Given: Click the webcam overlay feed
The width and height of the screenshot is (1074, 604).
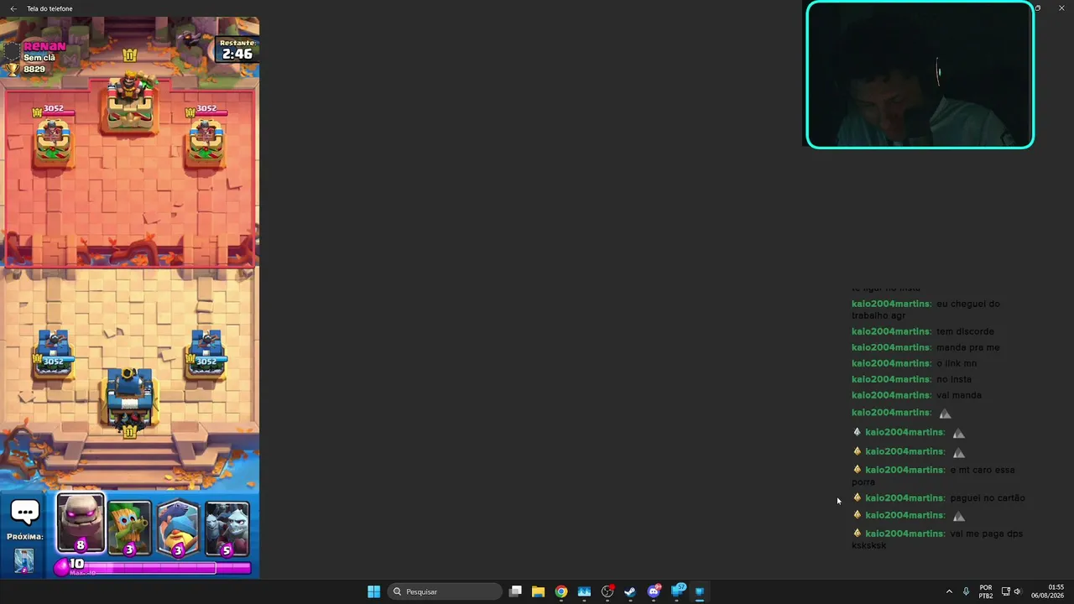Looking at the screenshot, I should [x=920, y=75].
